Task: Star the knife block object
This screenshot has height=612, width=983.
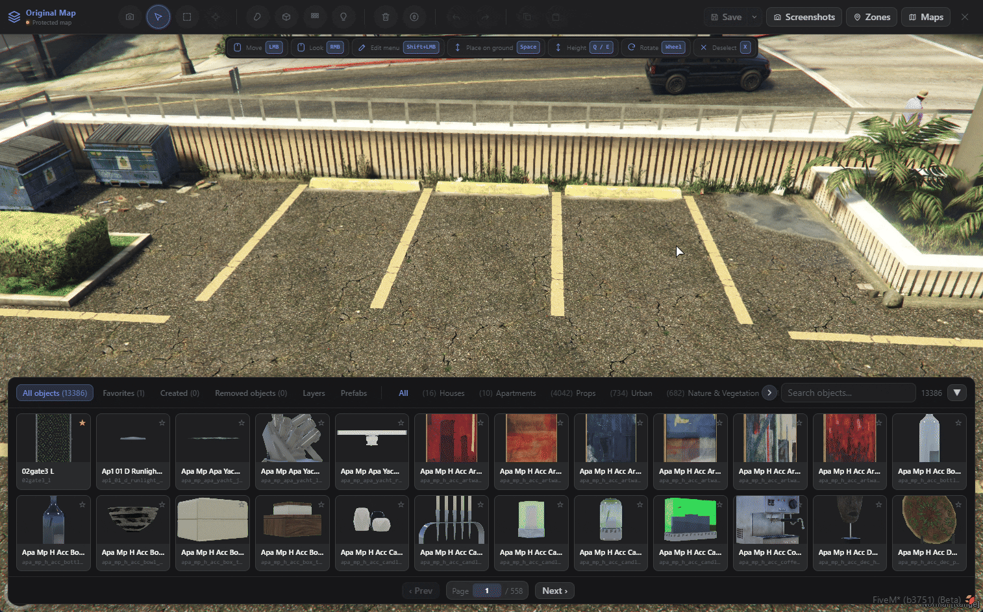Action: click(480, 504)
